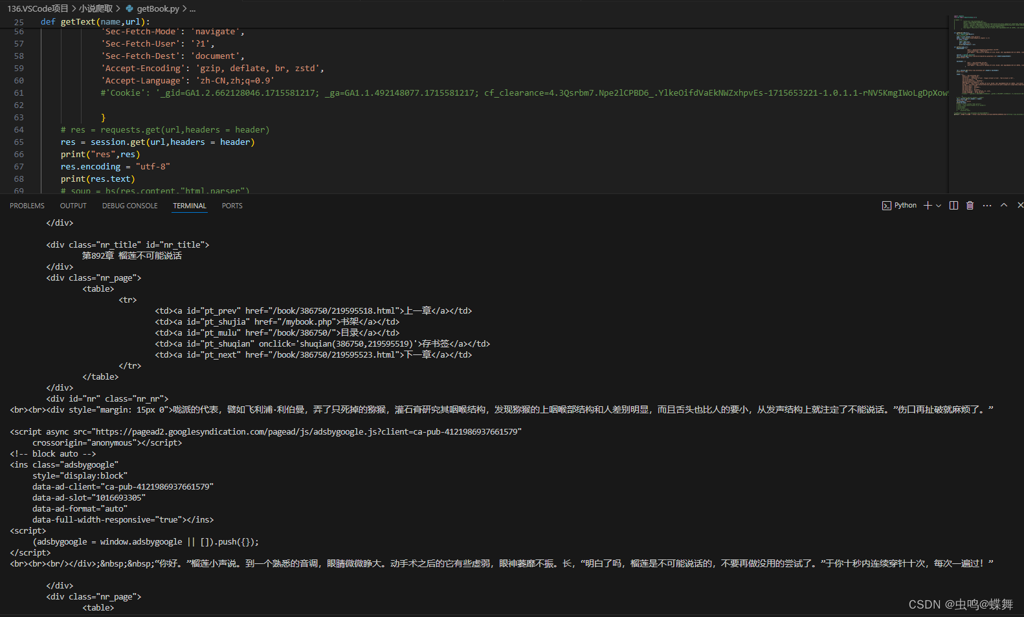The image size is (1024, 617).
Task: Click the terminal line containing 'pt_next'
Action: click(x=313, y=355)
